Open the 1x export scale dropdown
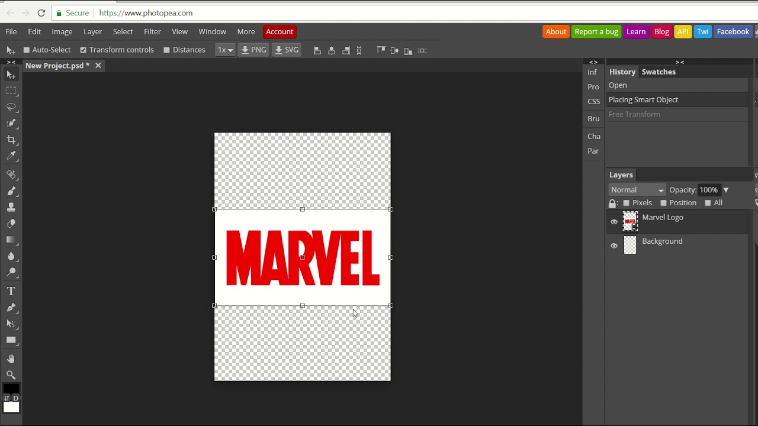This screenshot has width=758, height=426. coord(225,50)
